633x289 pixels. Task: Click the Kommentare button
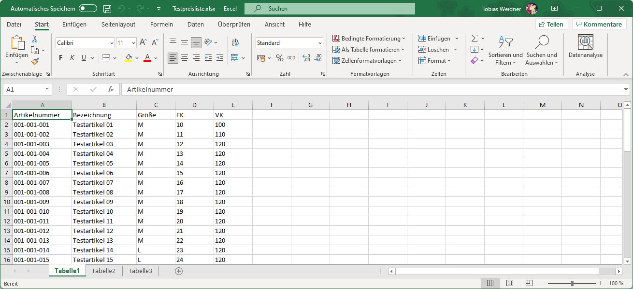click(x=599, y=25)
